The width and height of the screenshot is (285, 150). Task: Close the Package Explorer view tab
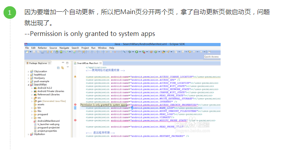(49, 63)
